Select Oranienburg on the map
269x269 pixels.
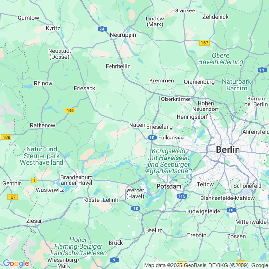coord(199,82)
